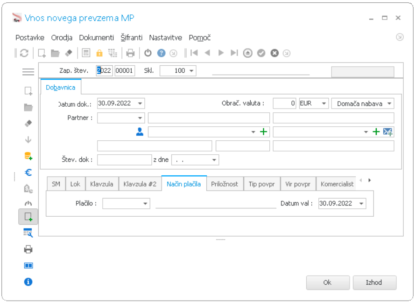Click the orange lock icon
The image size is (415, 302).
click(99, 53)
